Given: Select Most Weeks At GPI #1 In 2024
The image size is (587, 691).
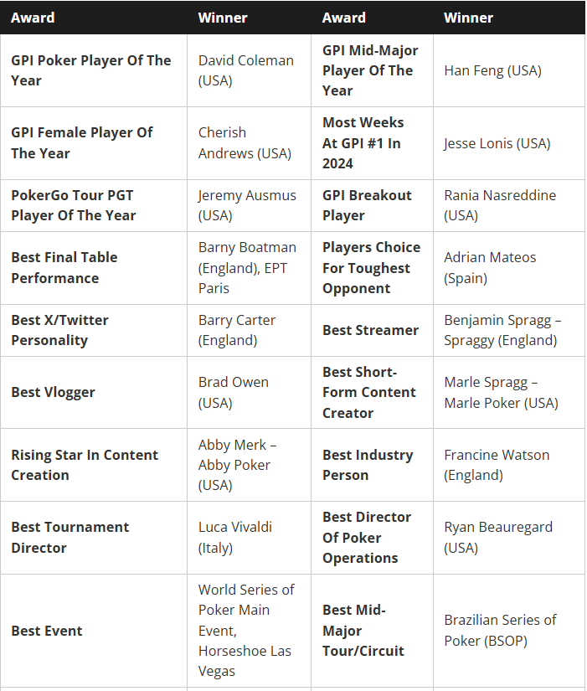Looking at the screenshot, I should (363, 142).
